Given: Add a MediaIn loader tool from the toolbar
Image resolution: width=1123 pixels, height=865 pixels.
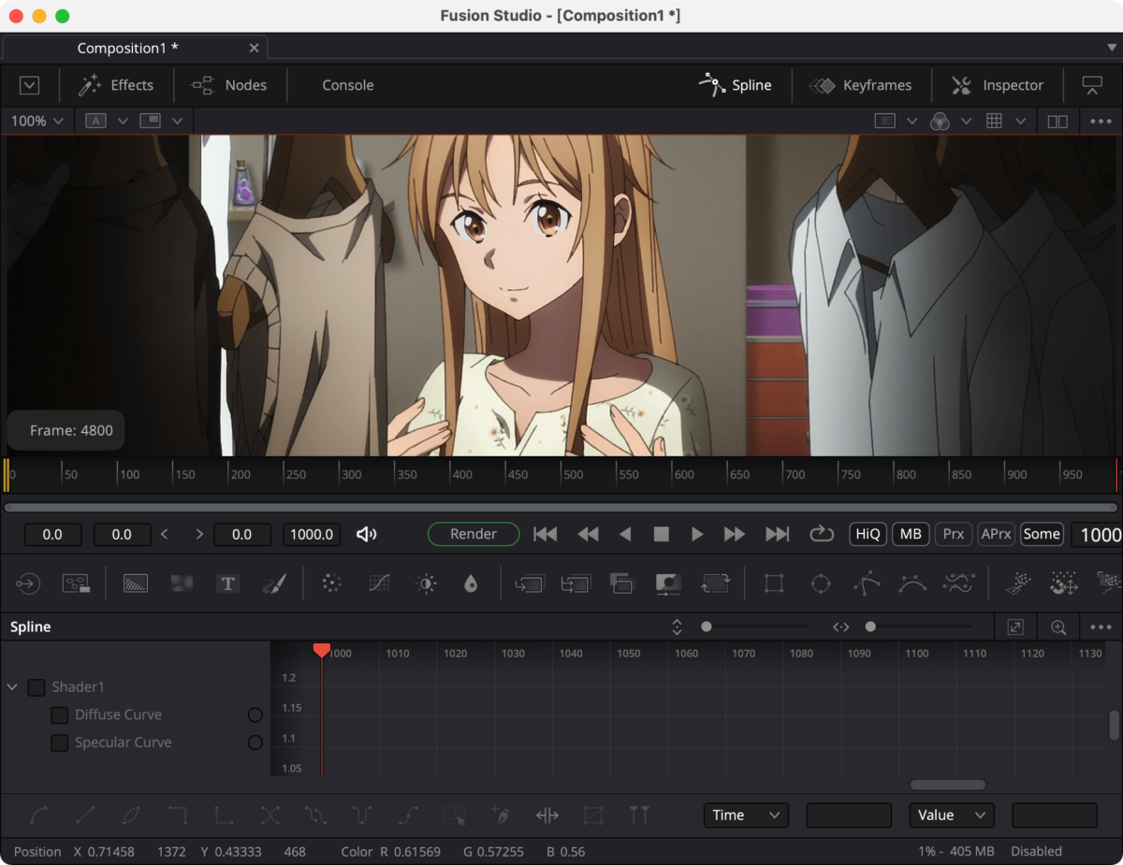Looking at the screenshot, I should point(28,584).
